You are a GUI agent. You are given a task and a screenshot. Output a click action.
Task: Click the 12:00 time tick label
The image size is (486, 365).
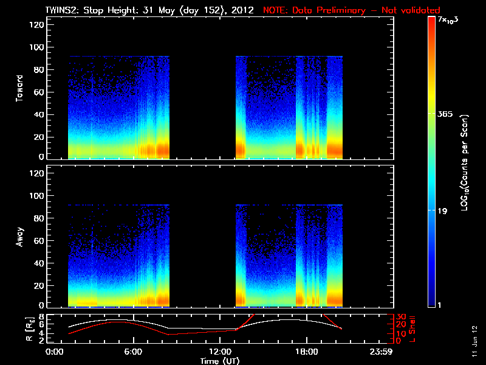[220, 352]
